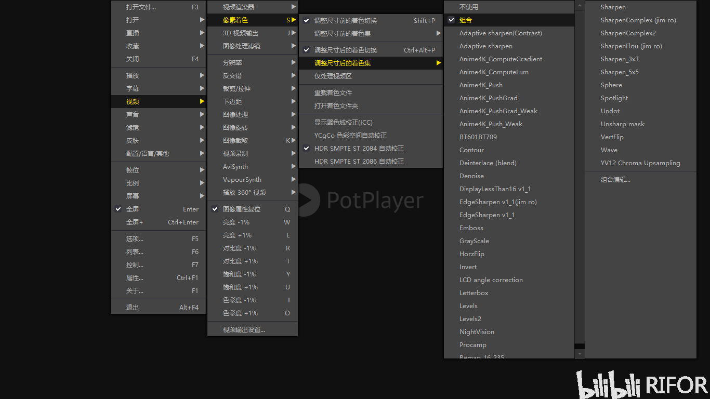The width and height of the screenshot is (710, 399).
Task: Click the shader list scrollbar track
Action: pyautogui.click(x=580, y=346)
